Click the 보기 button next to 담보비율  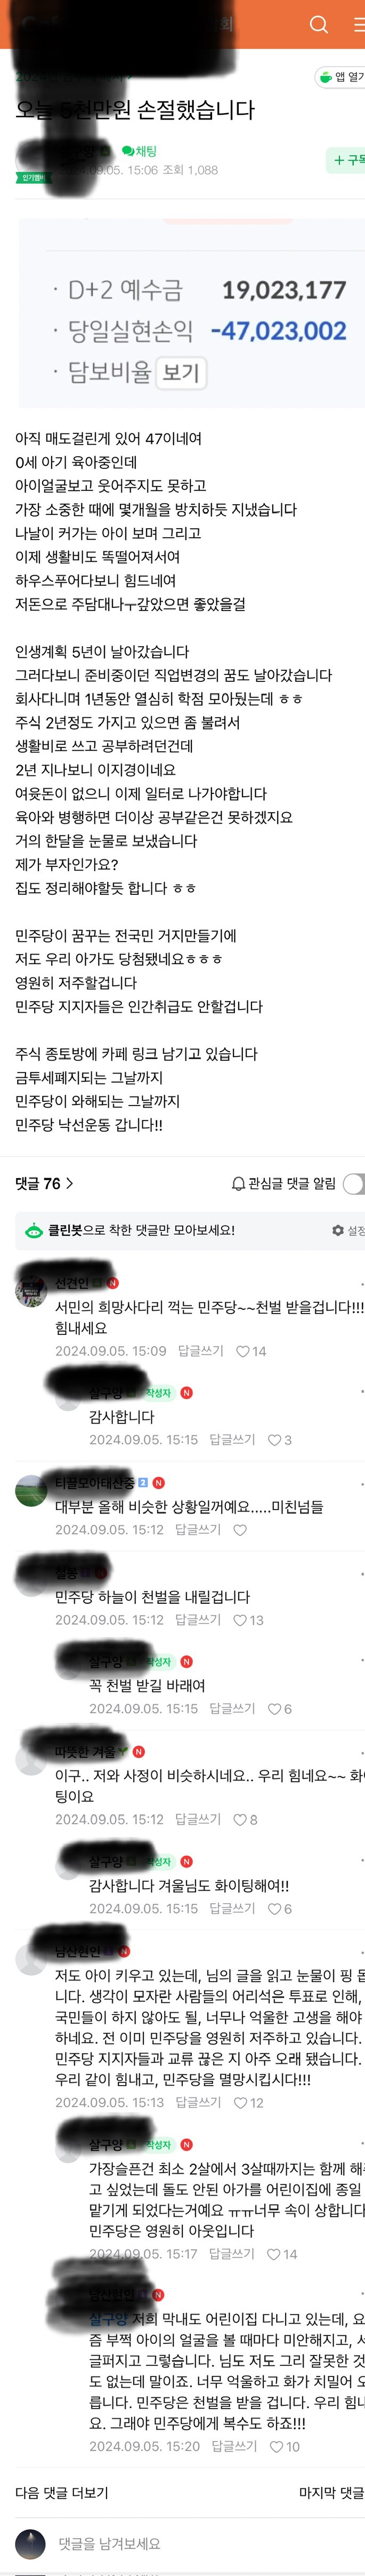click(182, 373)
